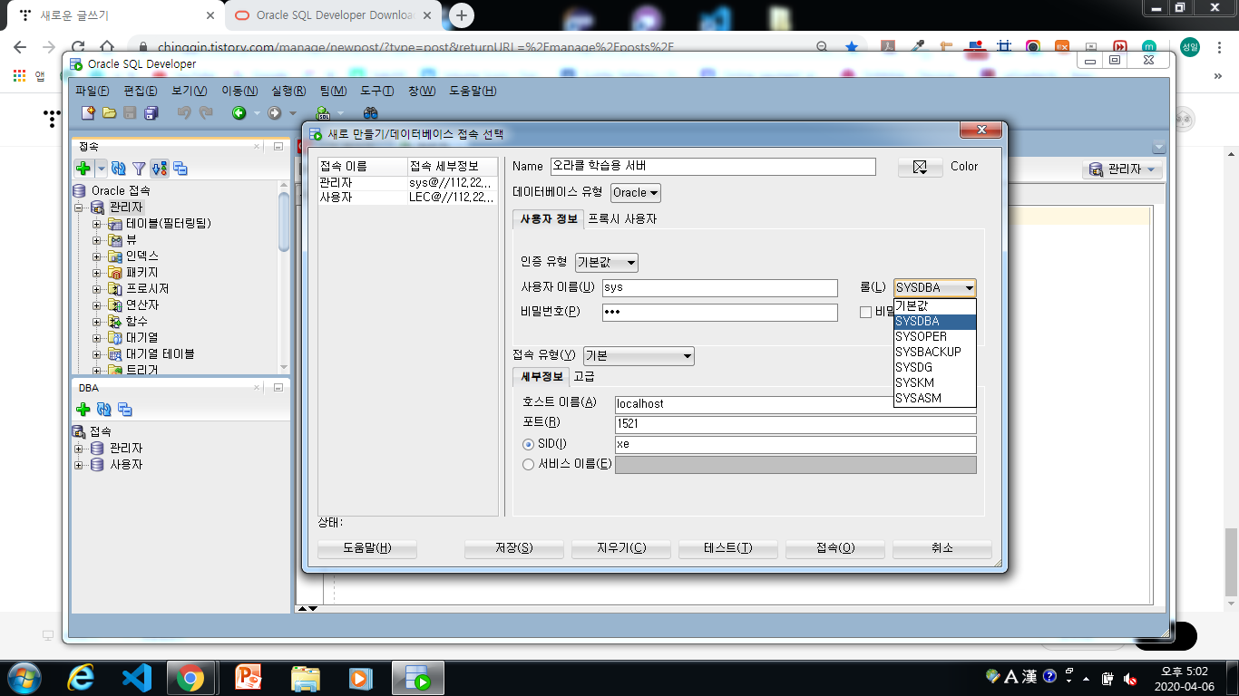This screenshot has width=1239, height=696.
Task: Click the Name input field
Action: (713, 167)
